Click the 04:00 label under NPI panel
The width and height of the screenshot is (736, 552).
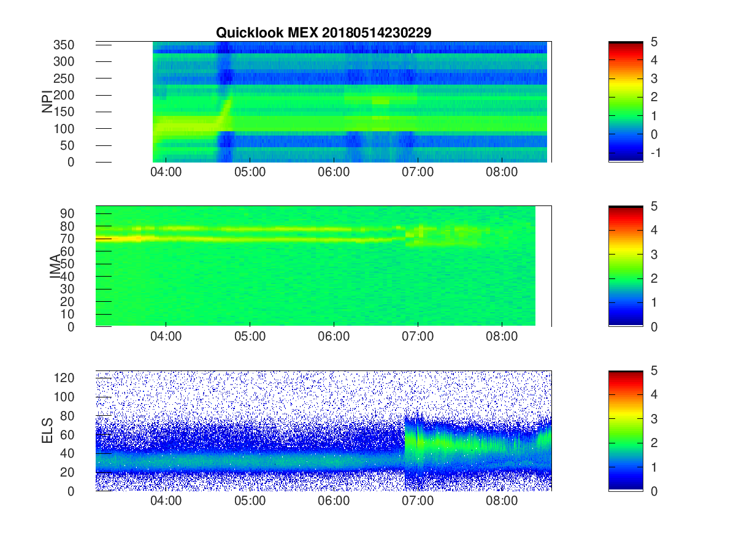[166, 172]
